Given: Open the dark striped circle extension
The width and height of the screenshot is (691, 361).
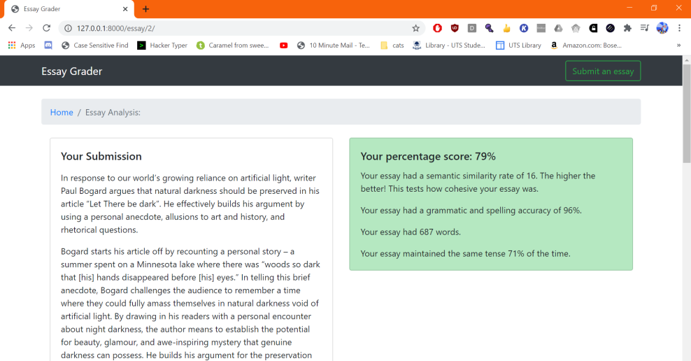Looking at the screenshot, I should [x=611, y=28].
